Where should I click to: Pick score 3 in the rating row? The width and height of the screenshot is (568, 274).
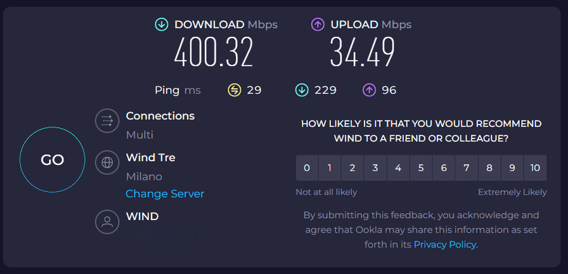[375, 168]
